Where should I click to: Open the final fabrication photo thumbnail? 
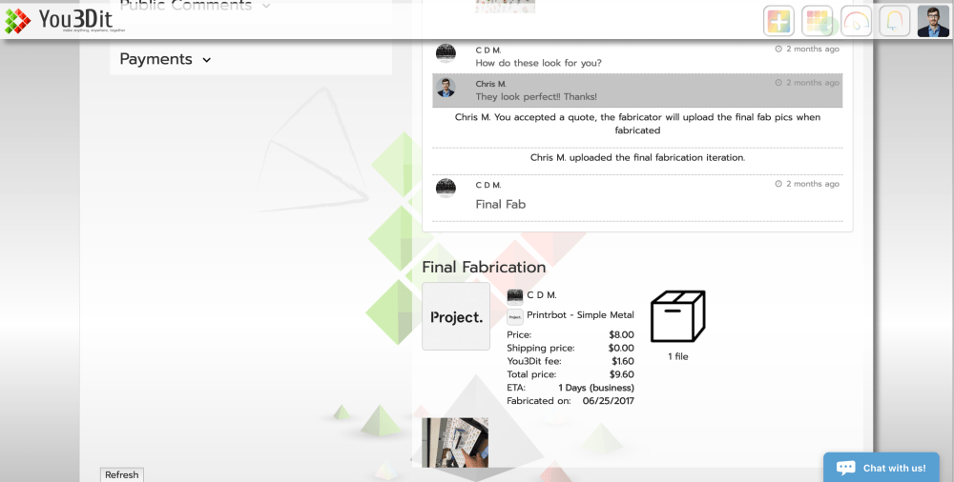[455, 442]
